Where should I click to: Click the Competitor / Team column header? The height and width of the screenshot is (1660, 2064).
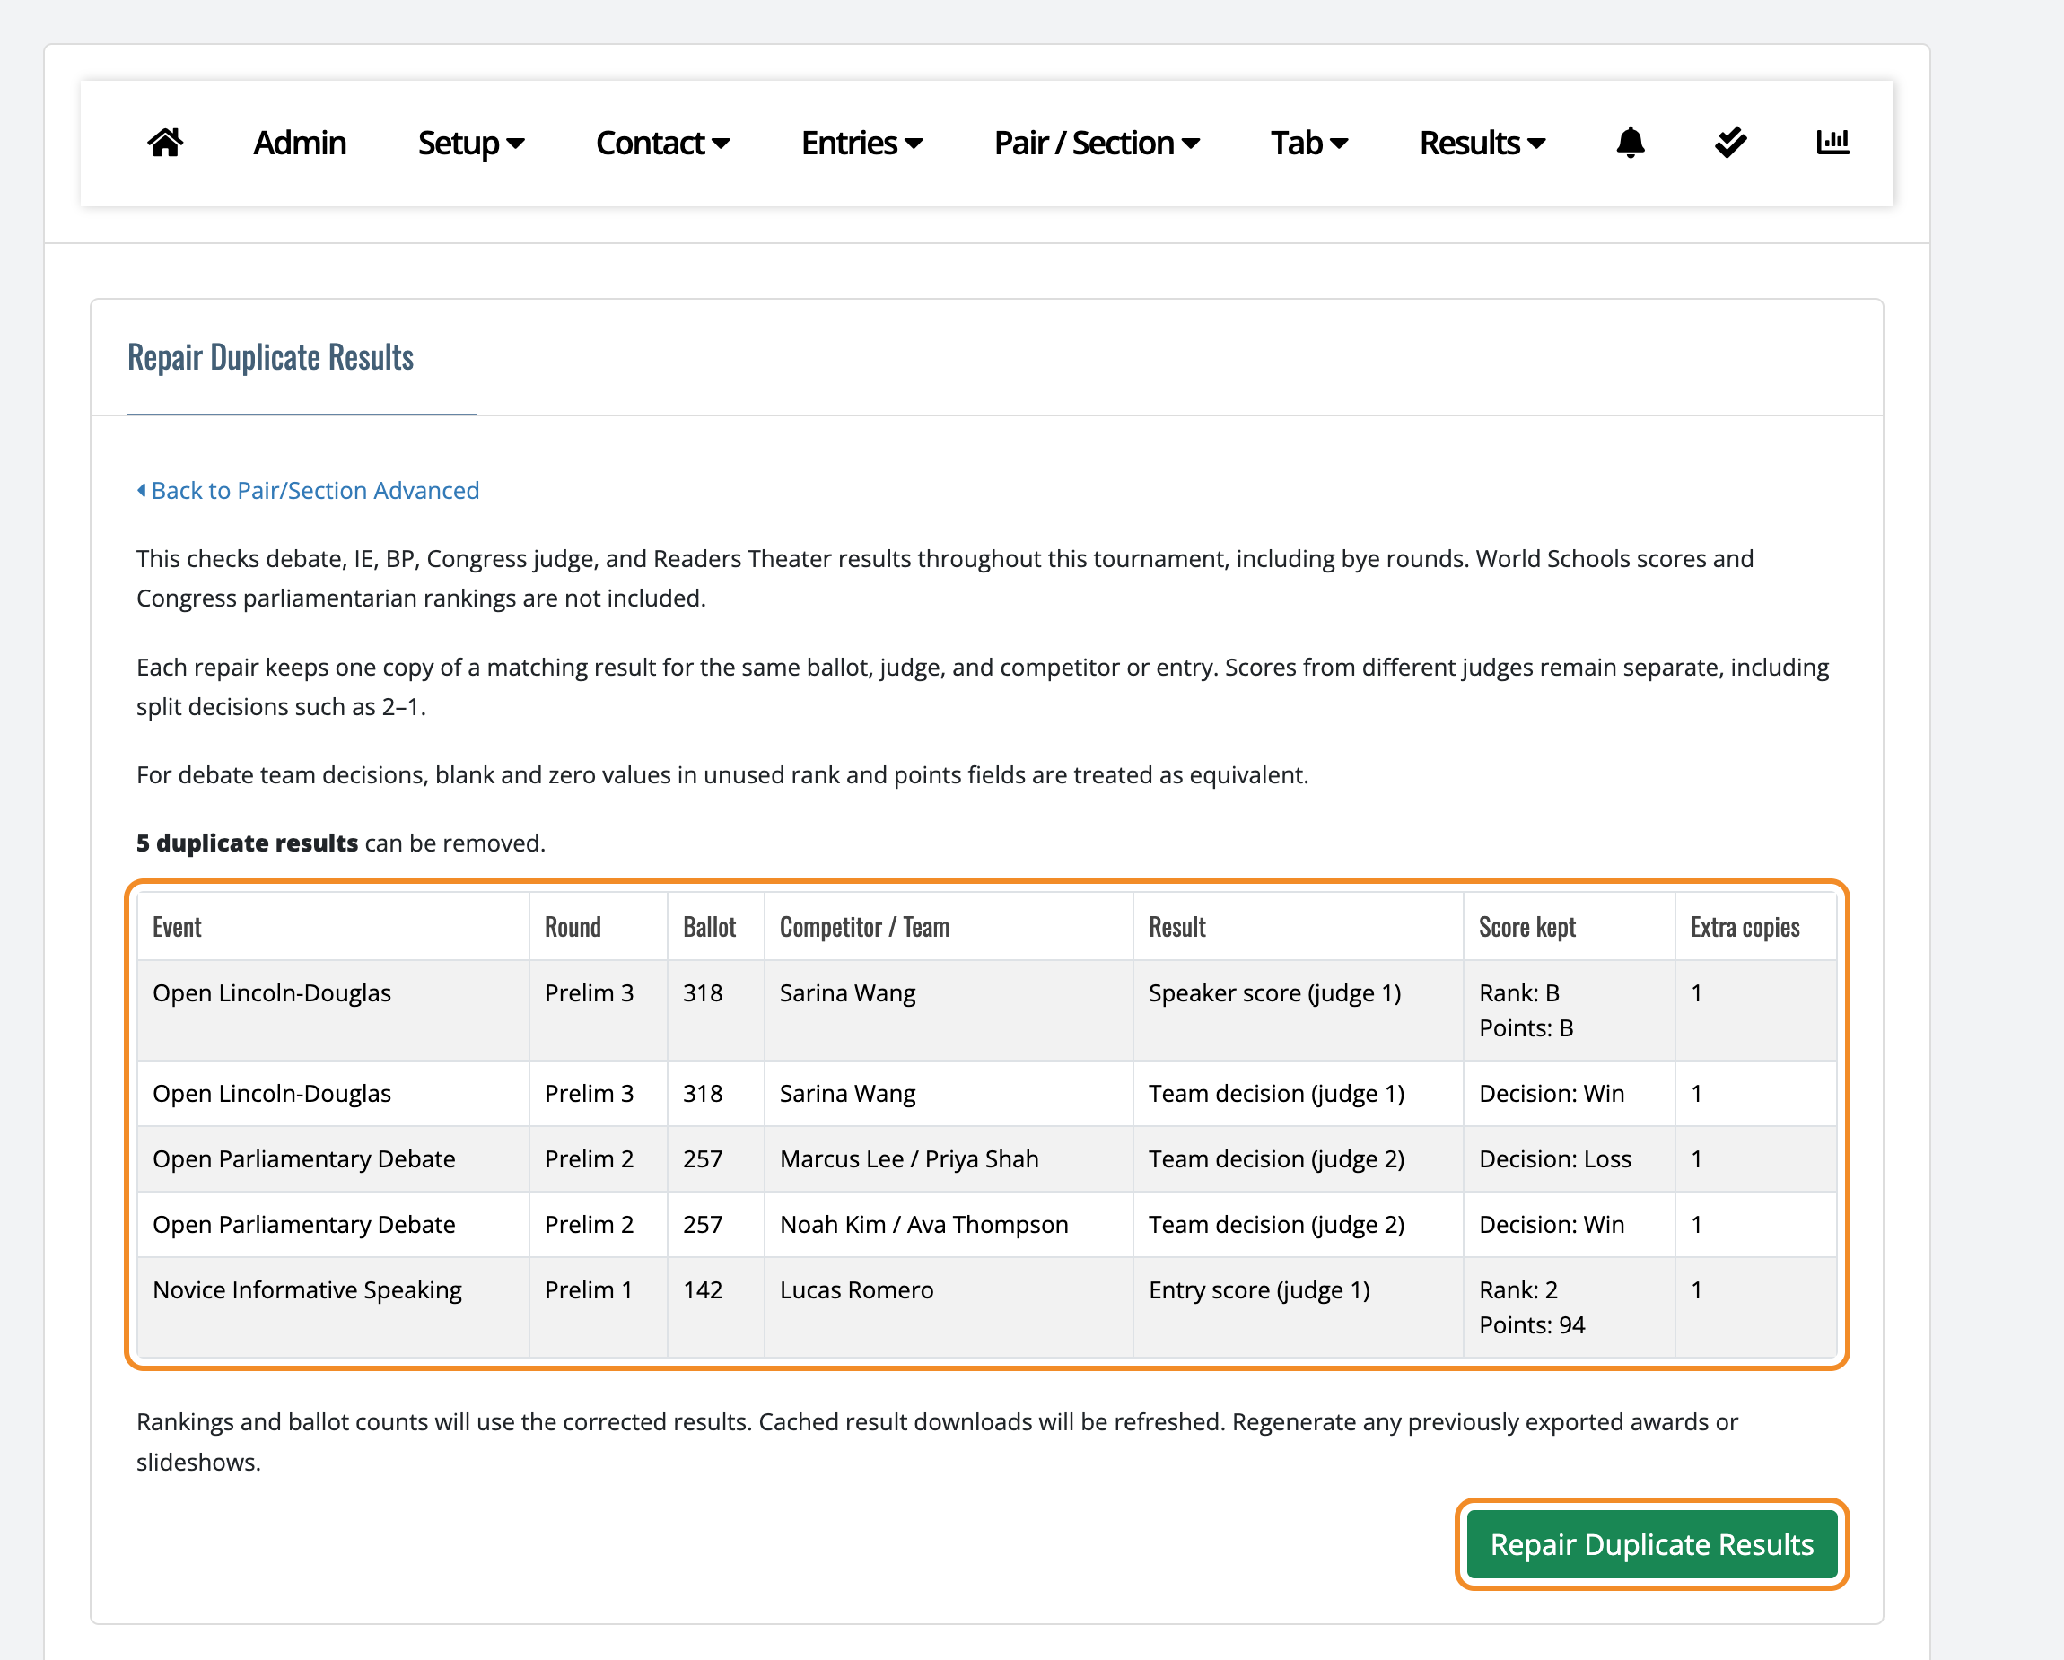[x=949, y=927]
